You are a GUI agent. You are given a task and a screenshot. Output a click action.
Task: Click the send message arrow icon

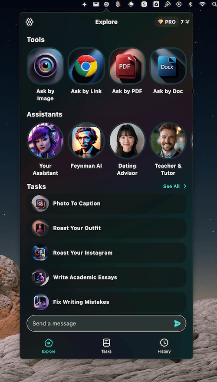(178, 323)
